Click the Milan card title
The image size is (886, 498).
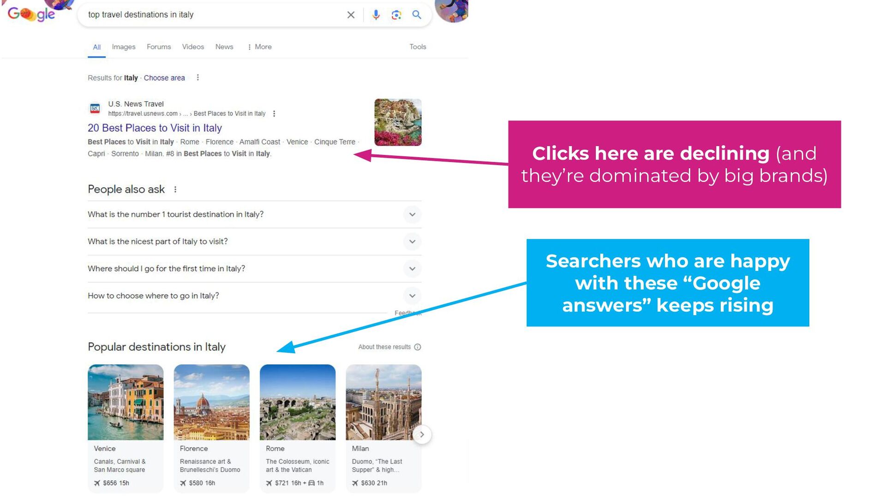[x=360, y=449]
